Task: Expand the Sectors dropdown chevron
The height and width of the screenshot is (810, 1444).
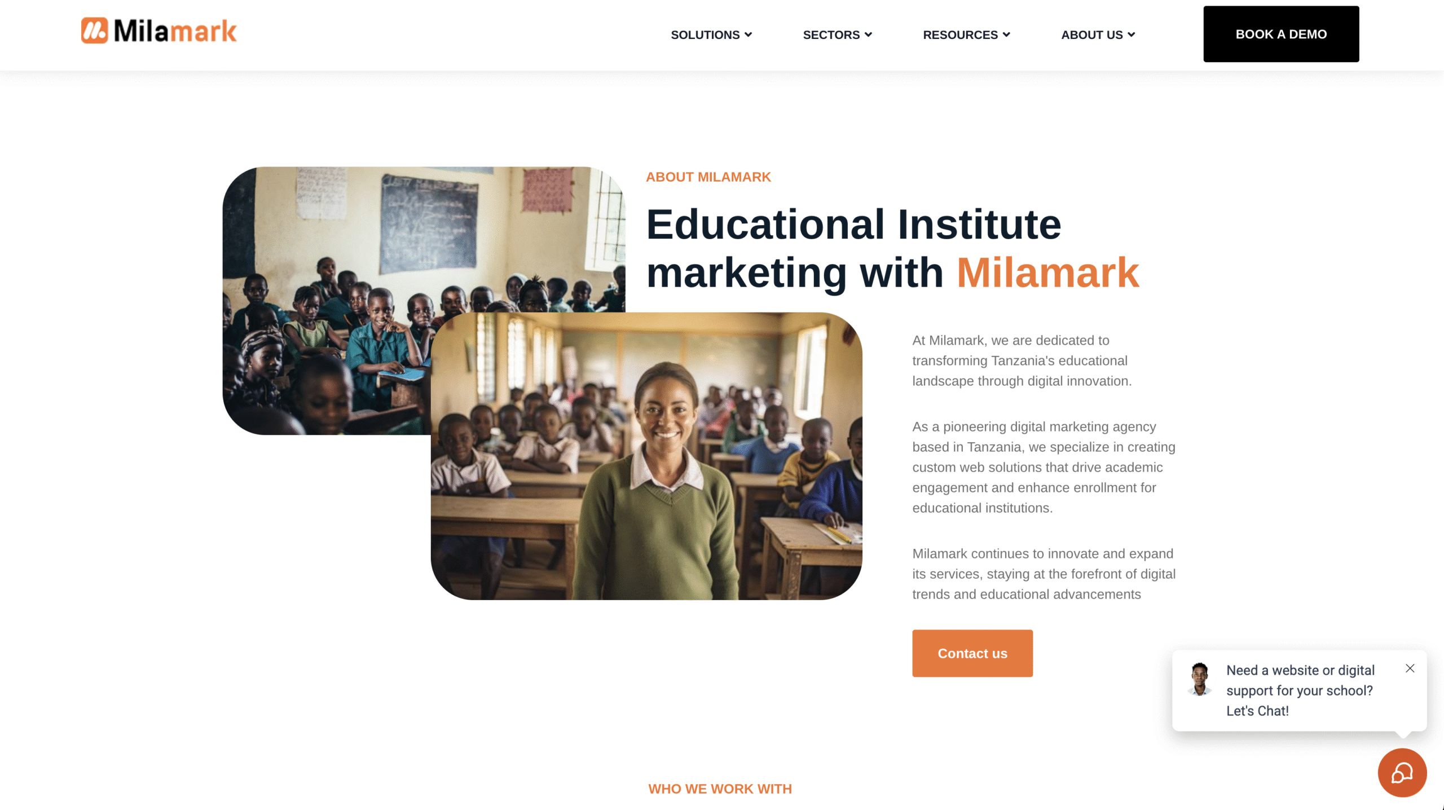Action: (x=869, y=35)
